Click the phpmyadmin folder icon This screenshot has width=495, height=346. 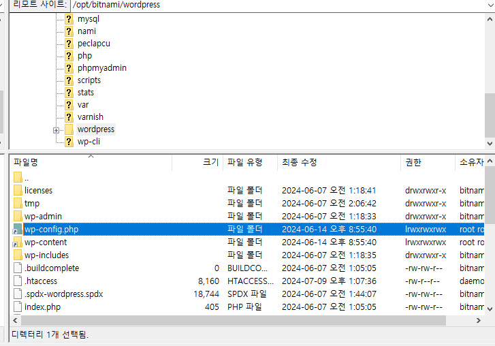[69, 68]
